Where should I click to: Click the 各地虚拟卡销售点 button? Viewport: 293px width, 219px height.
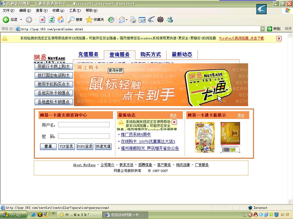point(54,102)
